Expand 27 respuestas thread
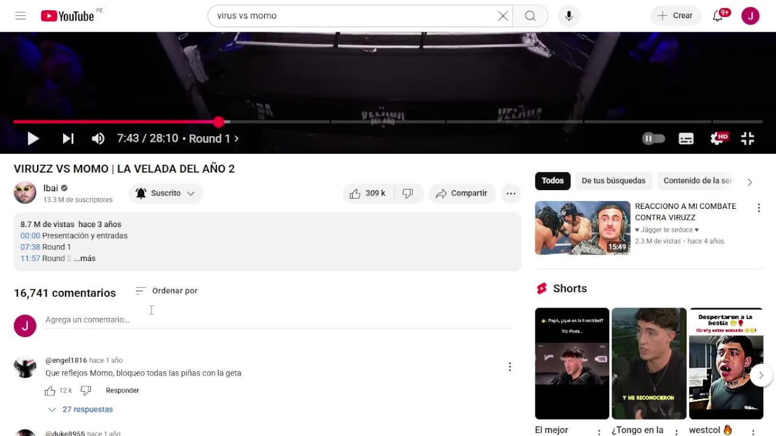776x436 pixels. click(x=81, y=409)
